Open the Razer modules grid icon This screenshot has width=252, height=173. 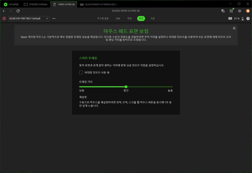[x=231, y=11]
